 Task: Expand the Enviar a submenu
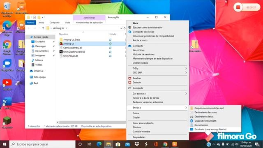point(157,108)
